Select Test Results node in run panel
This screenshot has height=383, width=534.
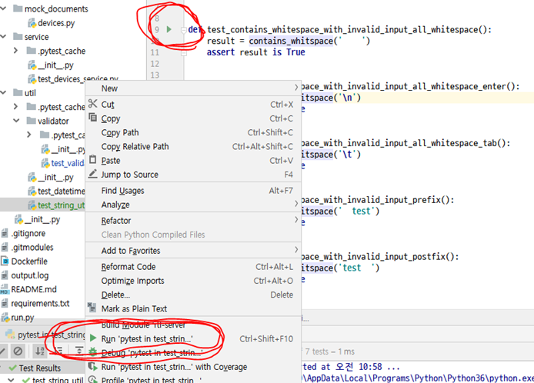pyautogui.click(x=39, y=368)
